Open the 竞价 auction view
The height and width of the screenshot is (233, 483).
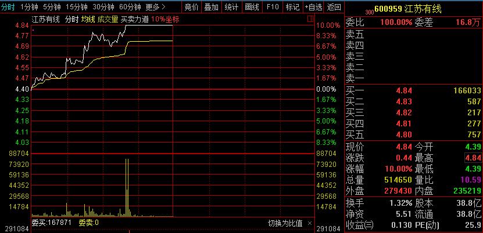tap(191, 7)
